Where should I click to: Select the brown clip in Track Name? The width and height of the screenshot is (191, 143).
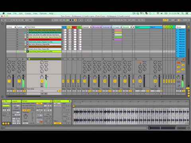[x=45, y=46]
